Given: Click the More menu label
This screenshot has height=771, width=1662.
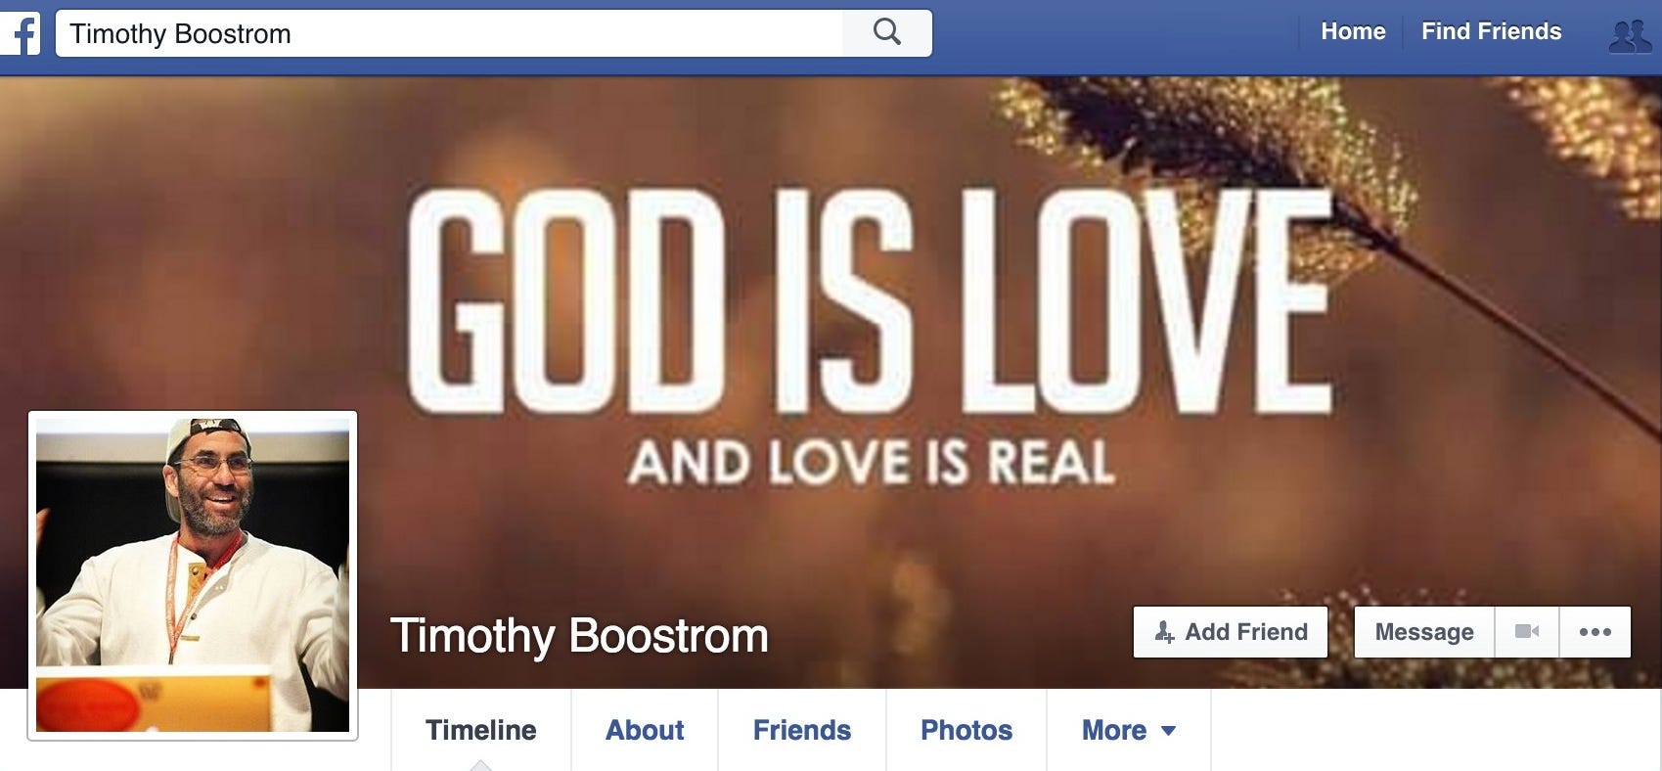Looking at the screenshot, I should (1113, 730).
